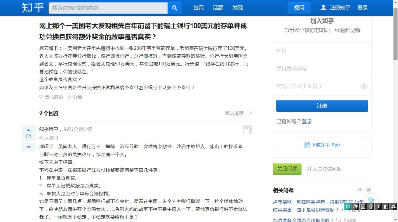
Task: Download the Zhihu App via 下载知乎 App
Action: click(322, 145)
